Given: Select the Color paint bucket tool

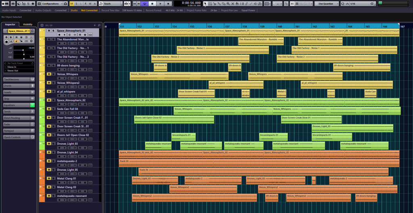Looking at the screenshot, I should (260, 4).
